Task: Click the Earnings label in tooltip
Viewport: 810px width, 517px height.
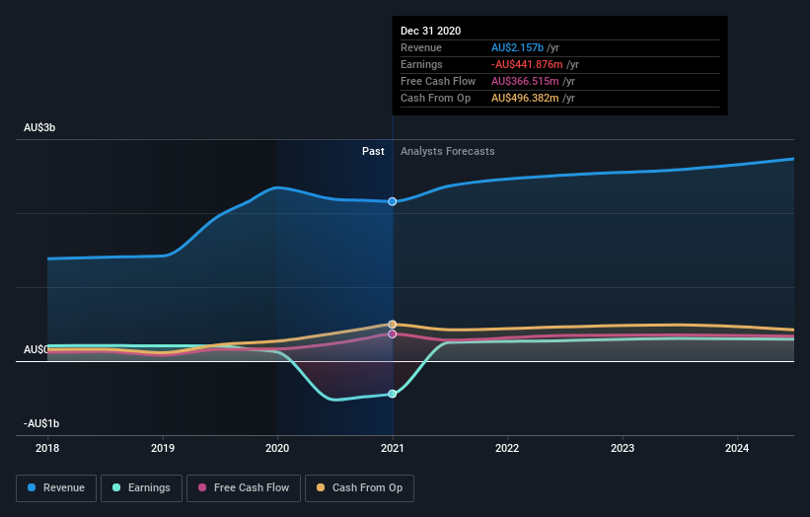Action: 421,64
